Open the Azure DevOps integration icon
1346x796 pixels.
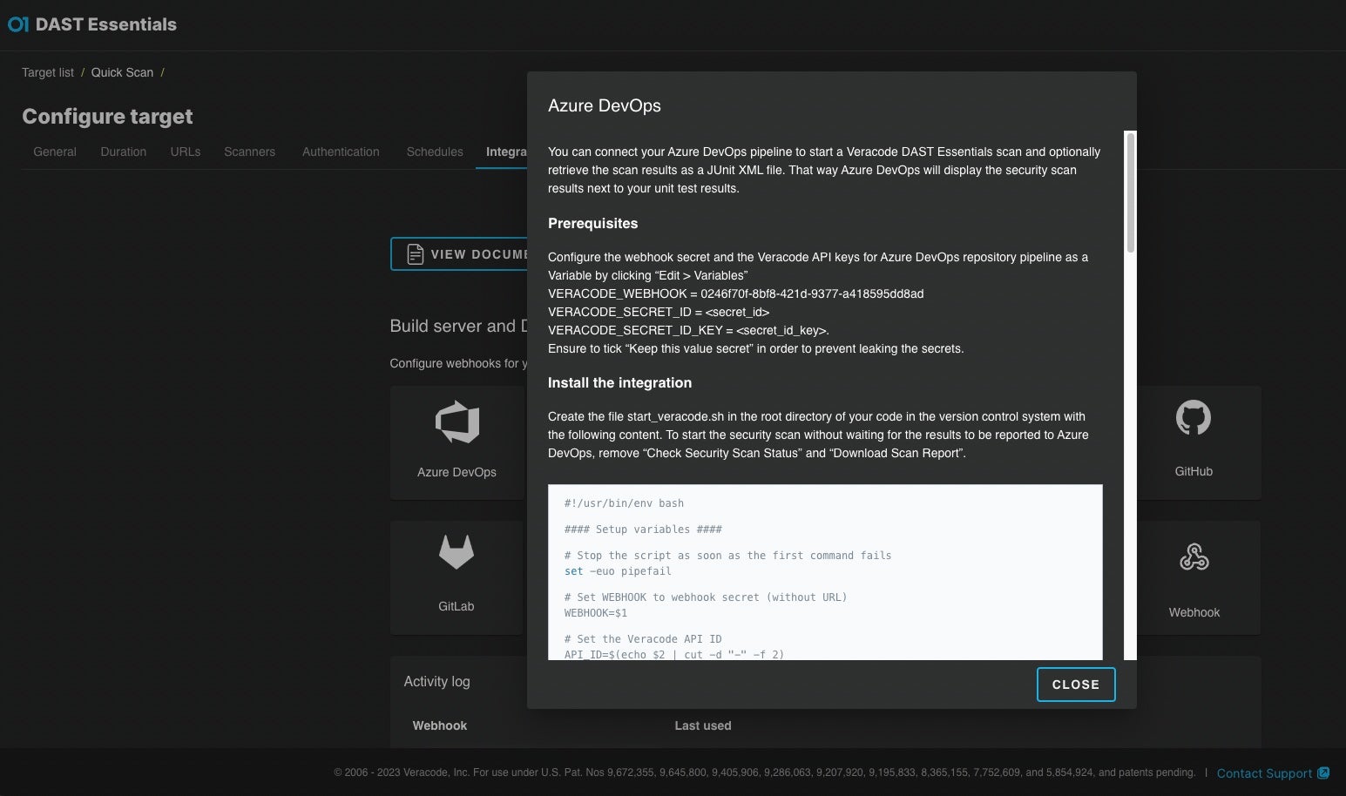457,422
